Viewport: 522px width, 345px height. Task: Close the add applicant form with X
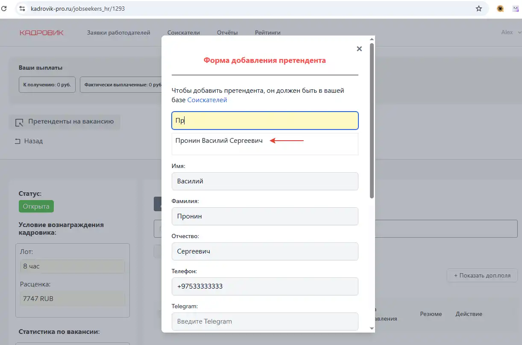click(359, 49)
